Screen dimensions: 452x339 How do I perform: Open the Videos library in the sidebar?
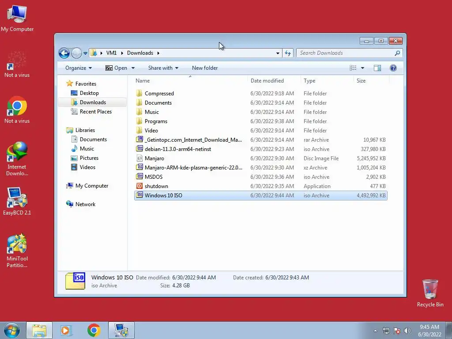87,167
